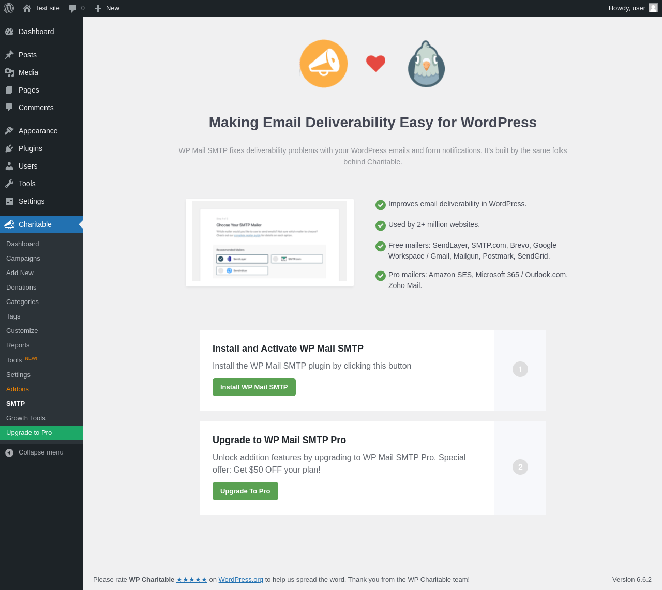Click the Collapse menu arrow icon
Image resolution: width=662 pixels, height=590 pixels.
pos(9,452)
